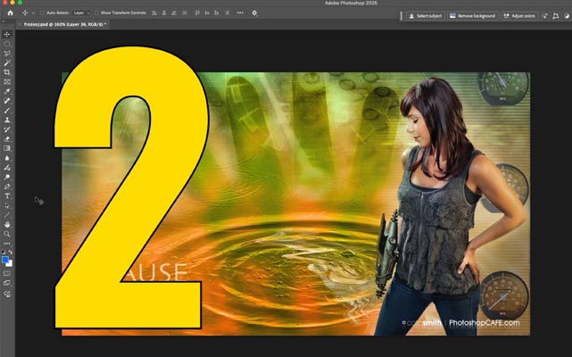Reset to default black and white colors
Viewport: 572px width, 357px height.
coord(4,253)
